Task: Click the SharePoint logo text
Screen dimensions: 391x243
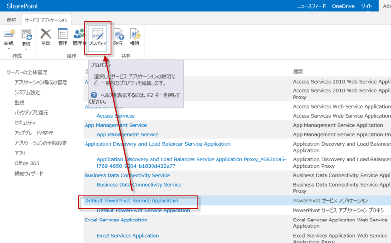Action: (22, 6)
